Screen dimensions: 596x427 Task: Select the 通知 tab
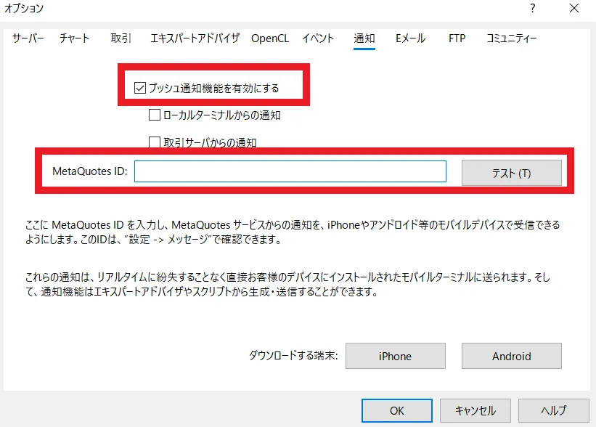point(364,38)
